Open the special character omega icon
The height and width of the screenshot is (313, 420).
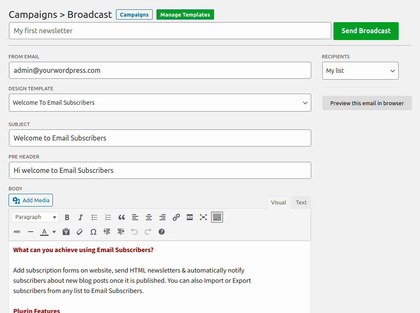[93, 232]
